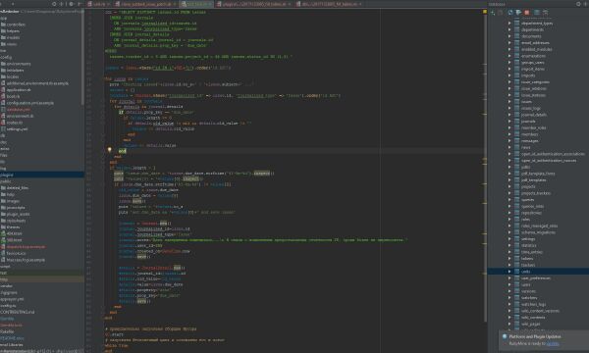Expand the documents table node
This screenshot has width=589, height=353.
[509, 36]
